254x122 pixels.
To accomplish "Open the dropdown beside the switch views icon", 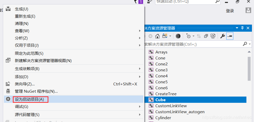I will coord(170,36).
